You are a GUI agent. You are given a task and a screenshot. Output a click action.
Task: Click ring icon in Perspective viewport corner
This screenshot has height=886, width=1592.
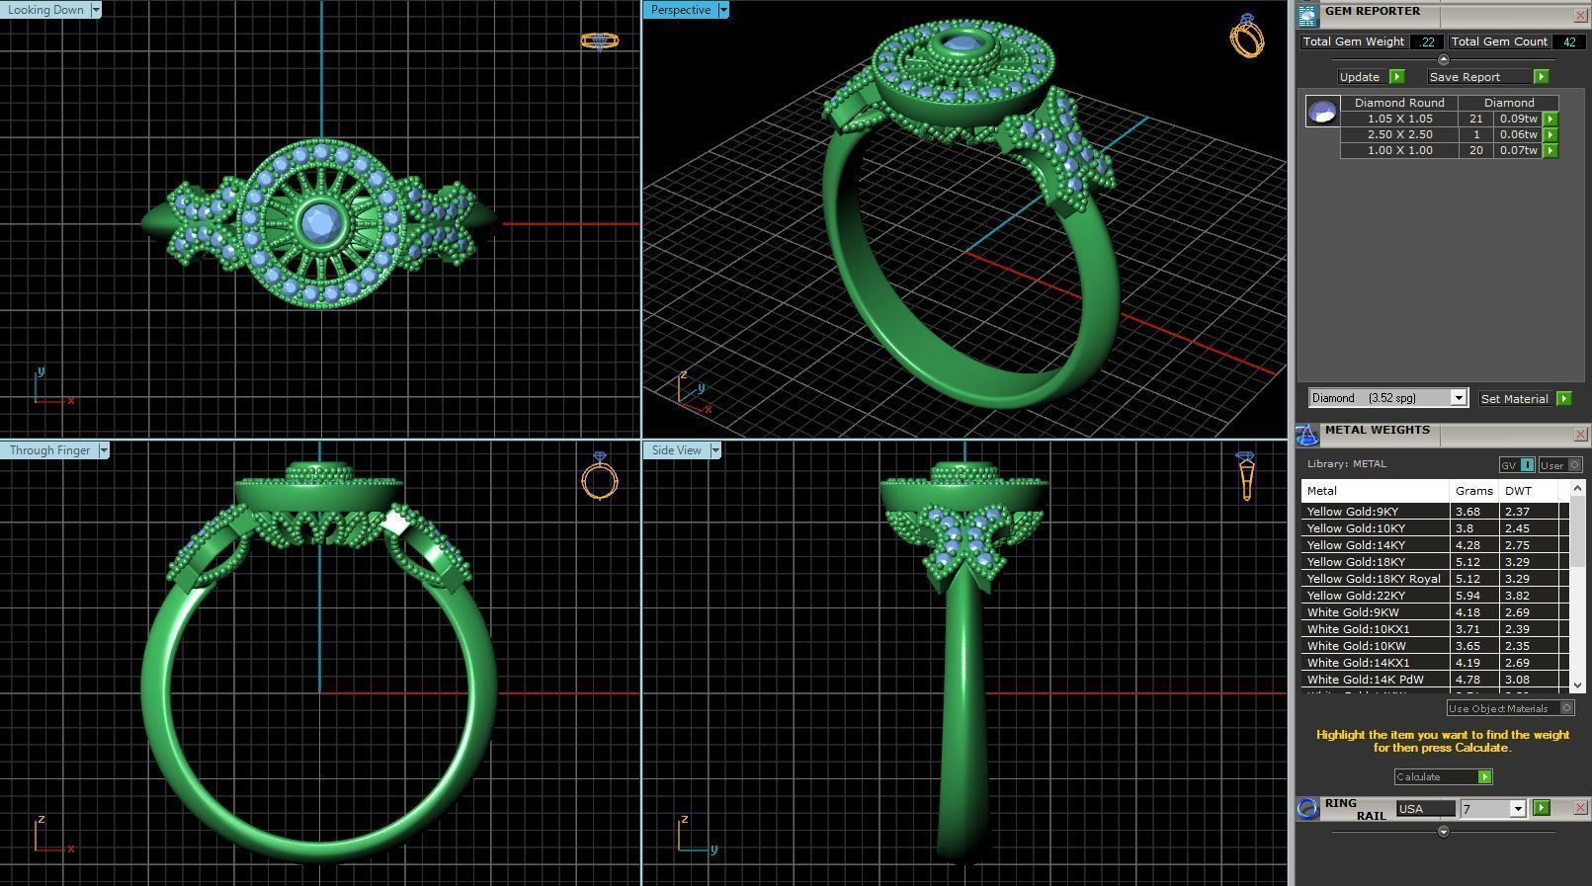click(1246, 36)
